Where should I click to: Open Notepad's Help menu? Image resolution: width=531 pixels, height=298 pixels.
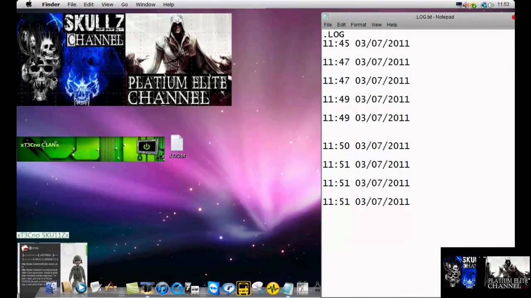point(392,25)
